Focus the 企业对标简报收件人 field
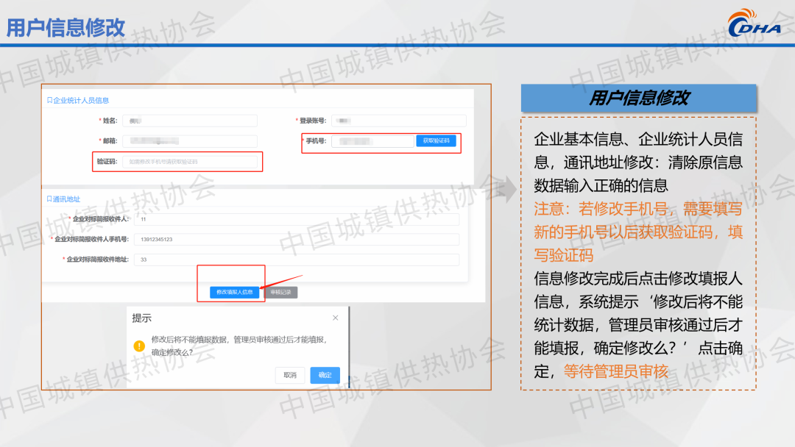795x447 pixels. pyautogui.click(x=296, y=219)
